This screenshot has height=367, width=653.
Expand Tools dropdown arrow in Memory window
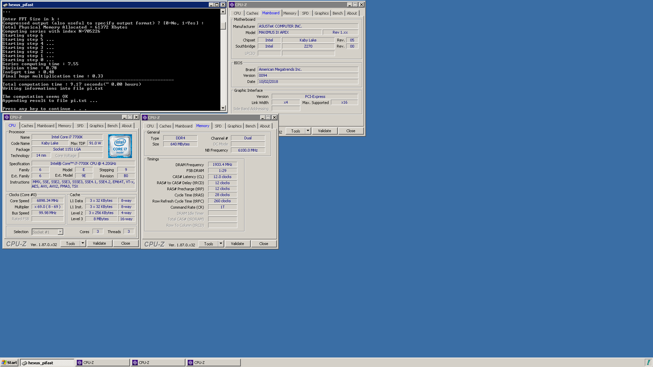pos(221,244)
